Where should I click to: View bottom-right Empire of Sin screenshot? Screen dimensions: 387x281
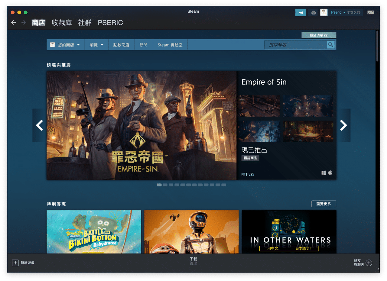(x=308, y=131)
